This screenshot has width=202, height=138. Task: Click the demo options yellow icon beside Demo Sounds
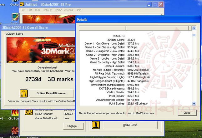pos(28,112)
